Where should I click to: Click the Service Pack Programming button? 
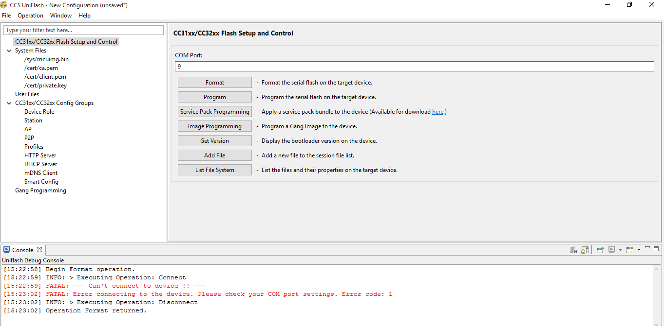coord(215,112)
